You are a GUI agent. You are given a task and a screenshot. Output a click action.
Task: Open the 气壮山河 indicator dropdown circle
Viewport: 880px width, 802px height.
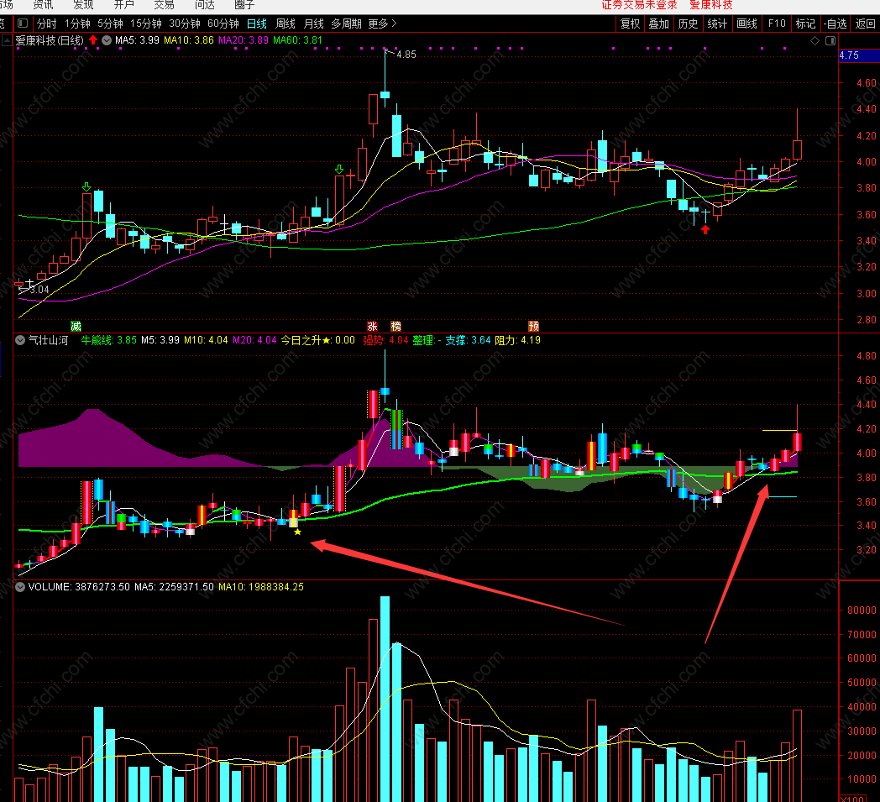[20, 340]
